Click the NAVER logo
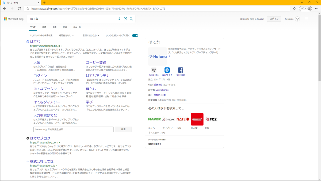The image size is (321, 181). (x=155, y=119)
